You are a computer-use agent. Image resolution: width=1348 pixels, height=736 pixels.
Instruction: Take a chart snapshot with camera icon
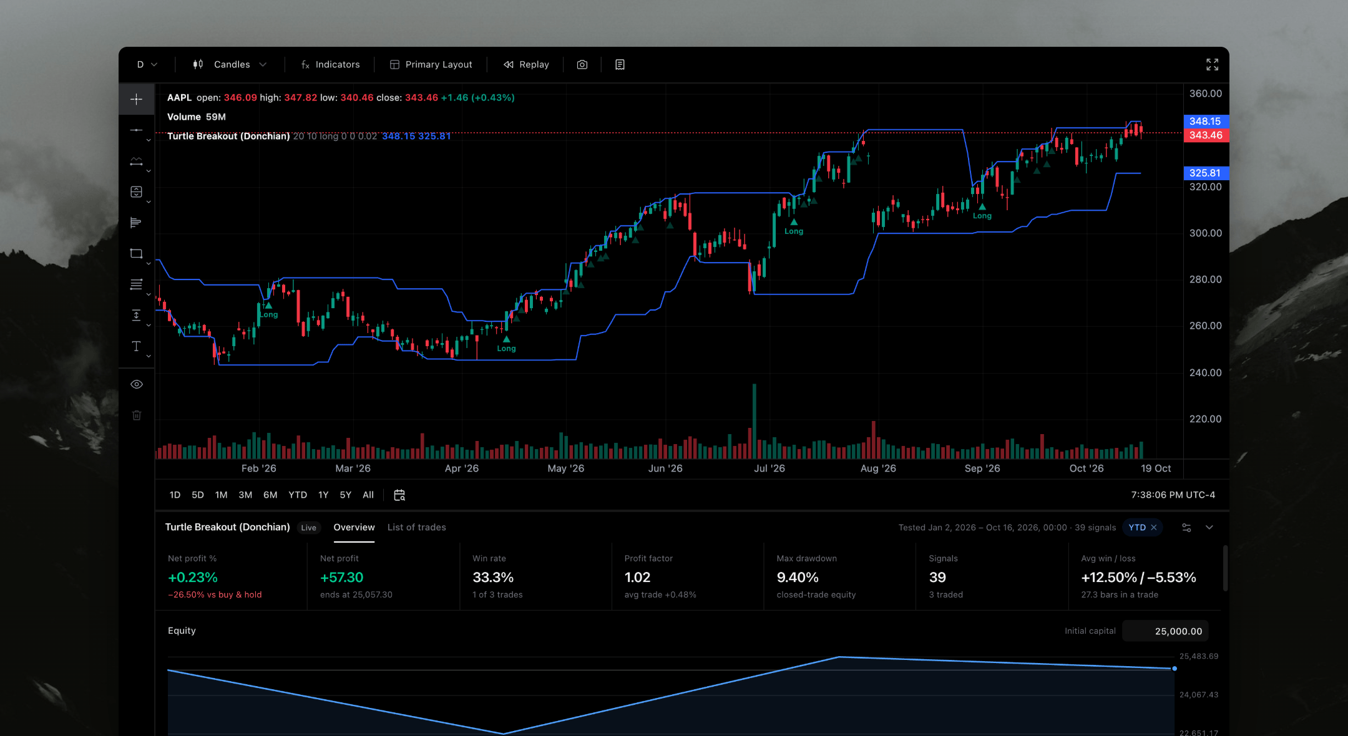coord(582,64)
